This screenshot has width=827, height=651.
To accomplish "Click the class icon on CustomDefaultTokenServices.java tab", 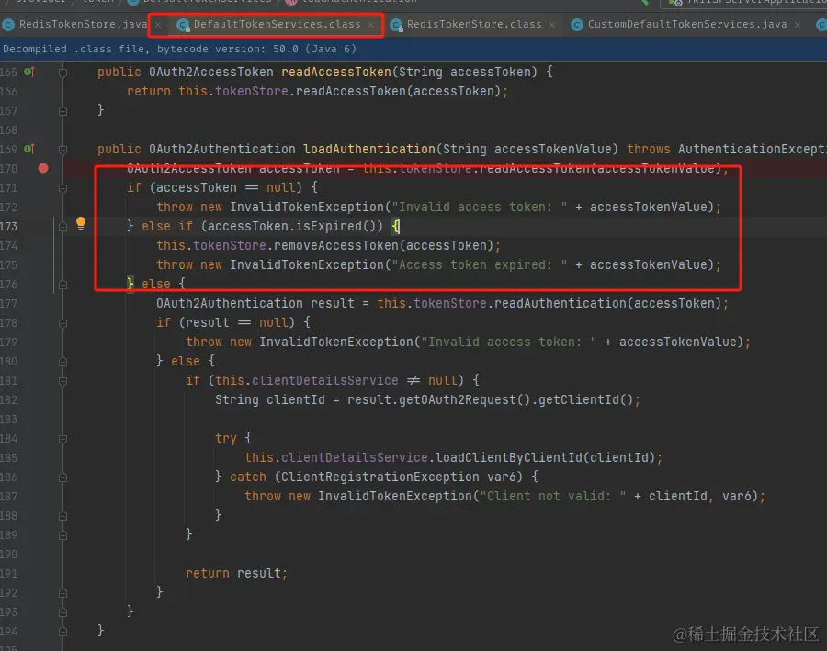I will pos(577,25).
